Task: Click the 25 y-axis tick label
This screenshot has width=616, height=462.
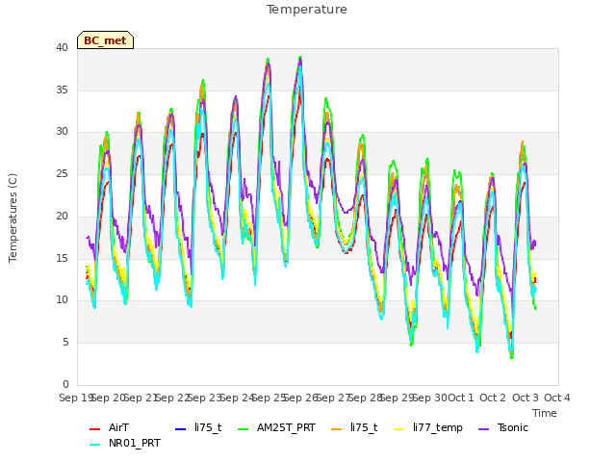Action: coord(62,173)
